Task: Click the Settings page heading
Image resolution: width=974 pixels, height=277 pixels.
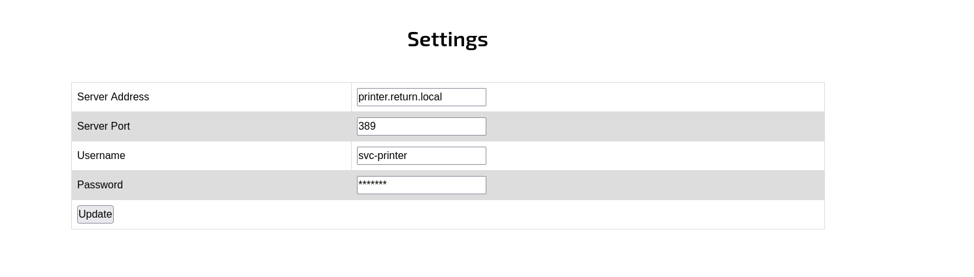Action: pos(448,39)
